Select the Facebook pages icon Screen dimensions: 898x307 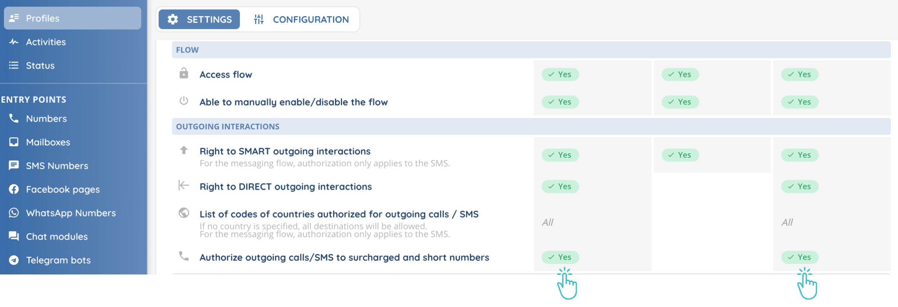[x=14, y=189]
